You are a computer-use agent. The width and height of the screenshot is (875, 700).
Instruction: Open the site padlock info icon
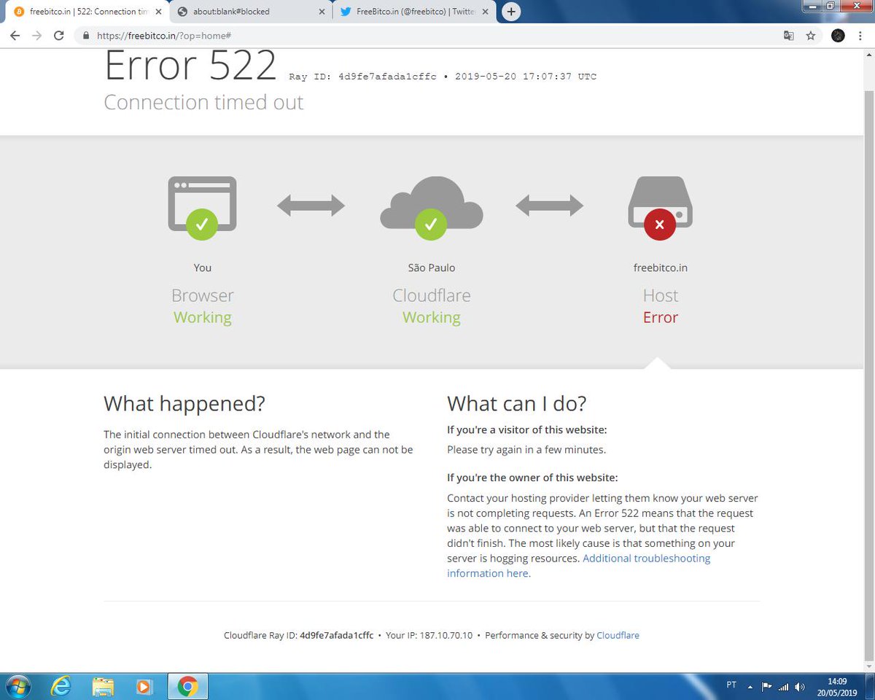(86, 35)
